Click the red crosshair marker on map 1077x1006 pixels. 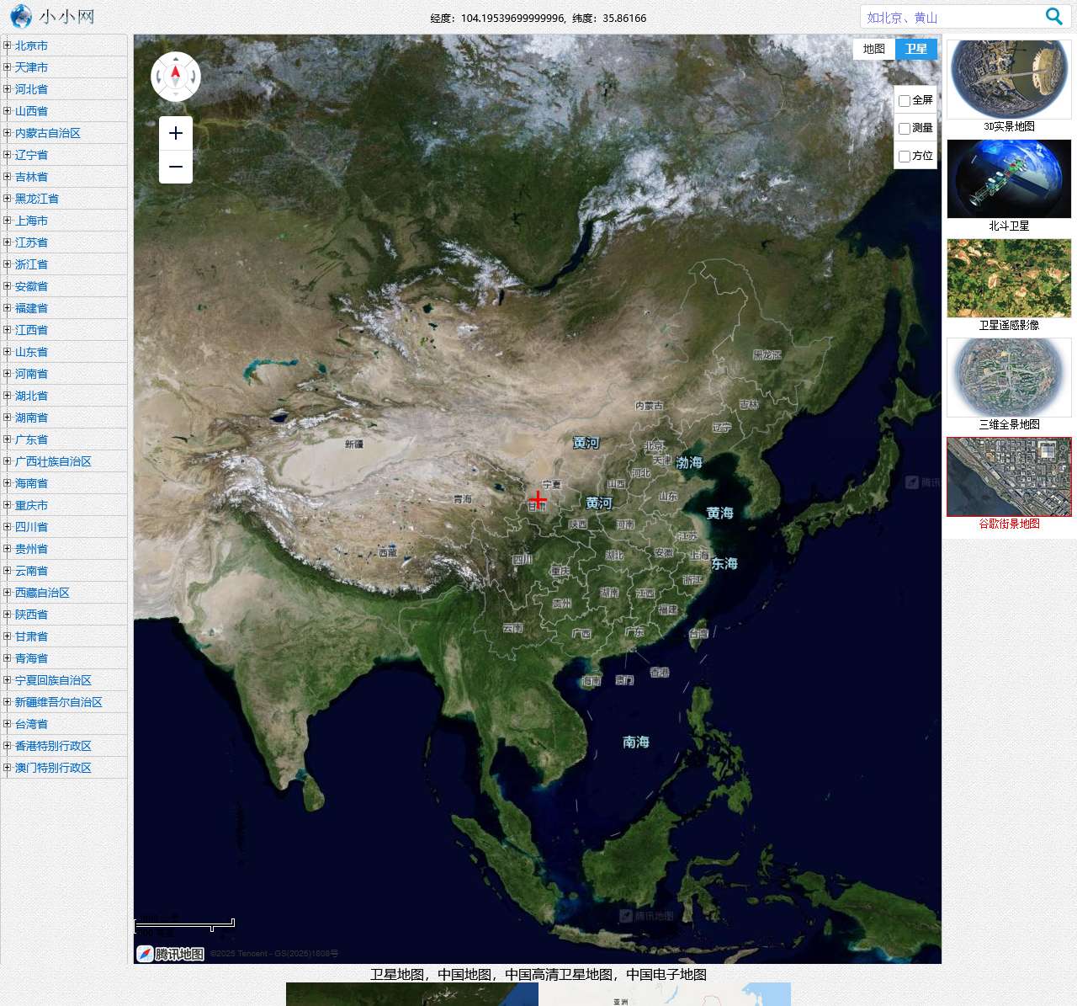pos(538,500)
